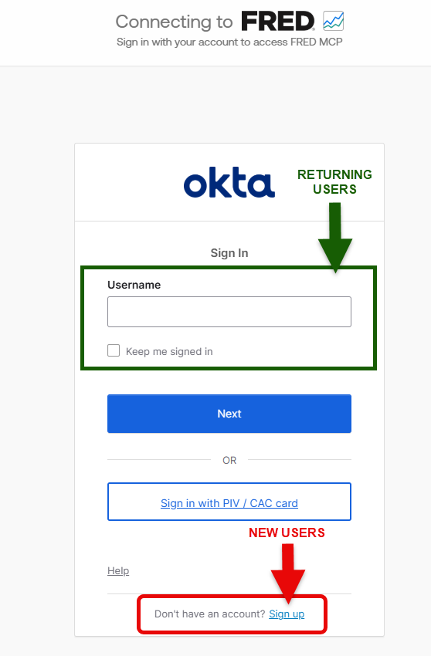Open the Help link
Image resolution: width=431 pixels, height=656 pixels.
coord(118,570)
